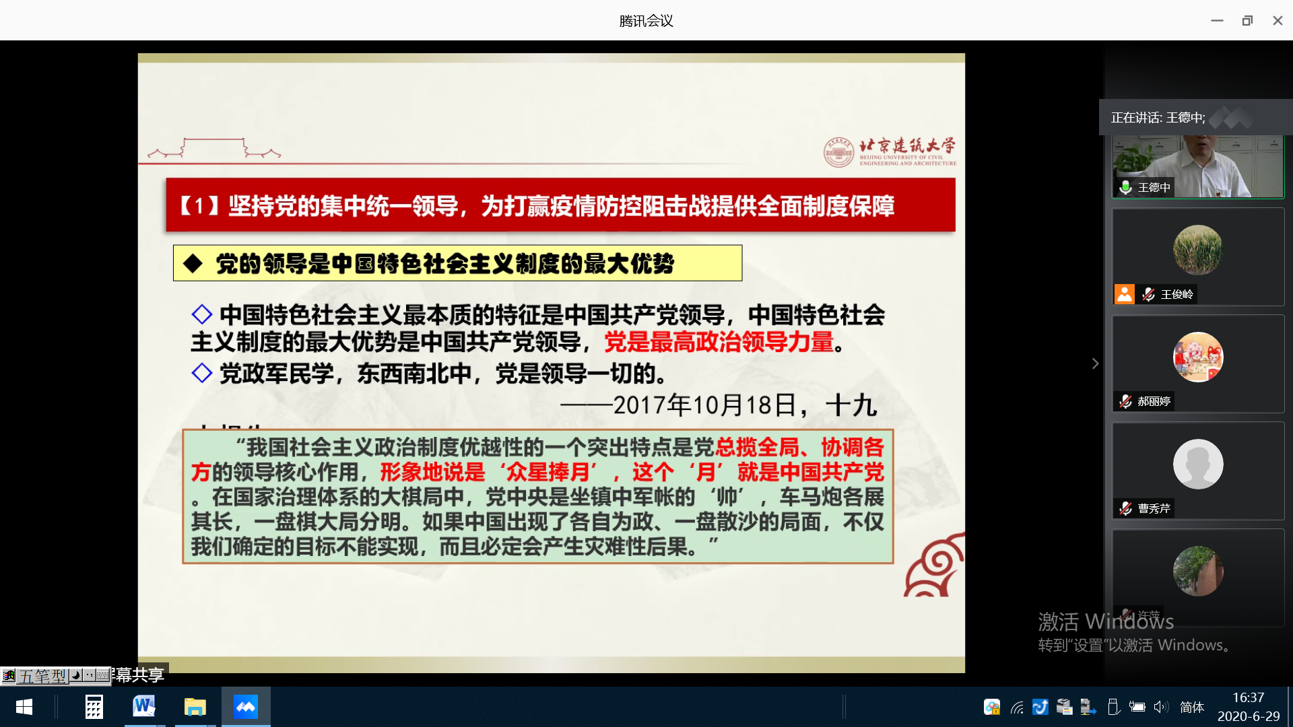
Task: Open File Explorer from the taskbar
Action: point(195,707)
